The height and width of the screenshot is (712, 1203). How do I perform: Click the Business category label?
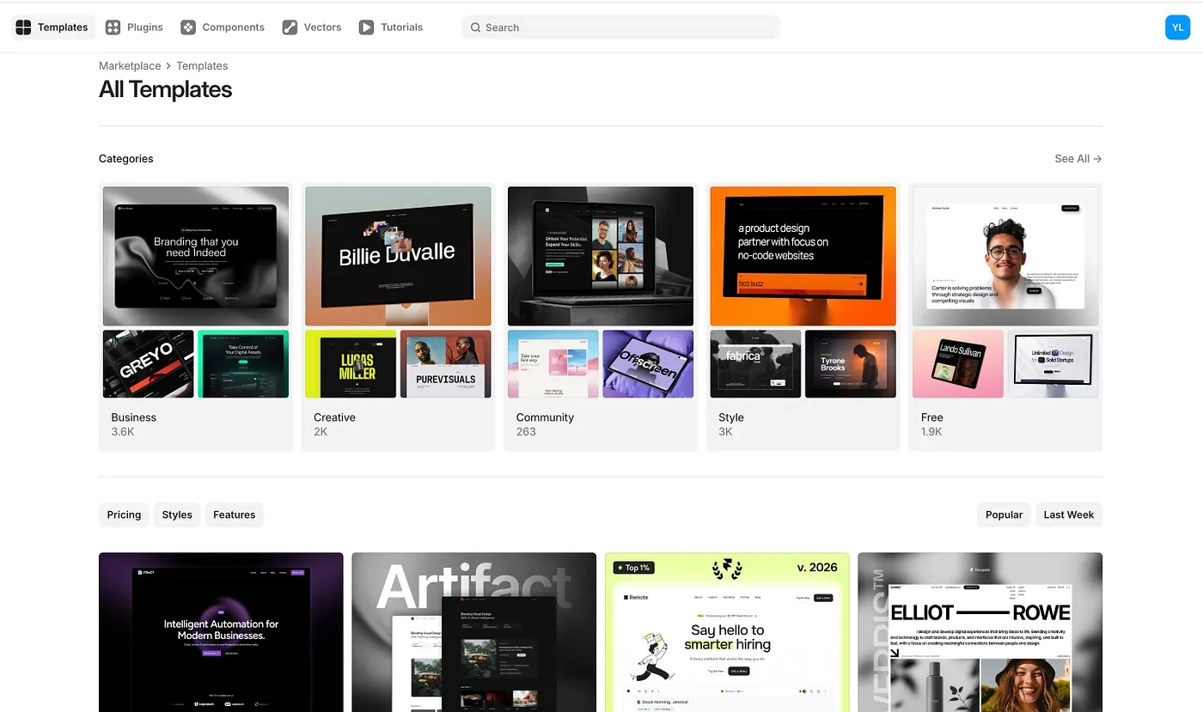[x=134, y=417]
